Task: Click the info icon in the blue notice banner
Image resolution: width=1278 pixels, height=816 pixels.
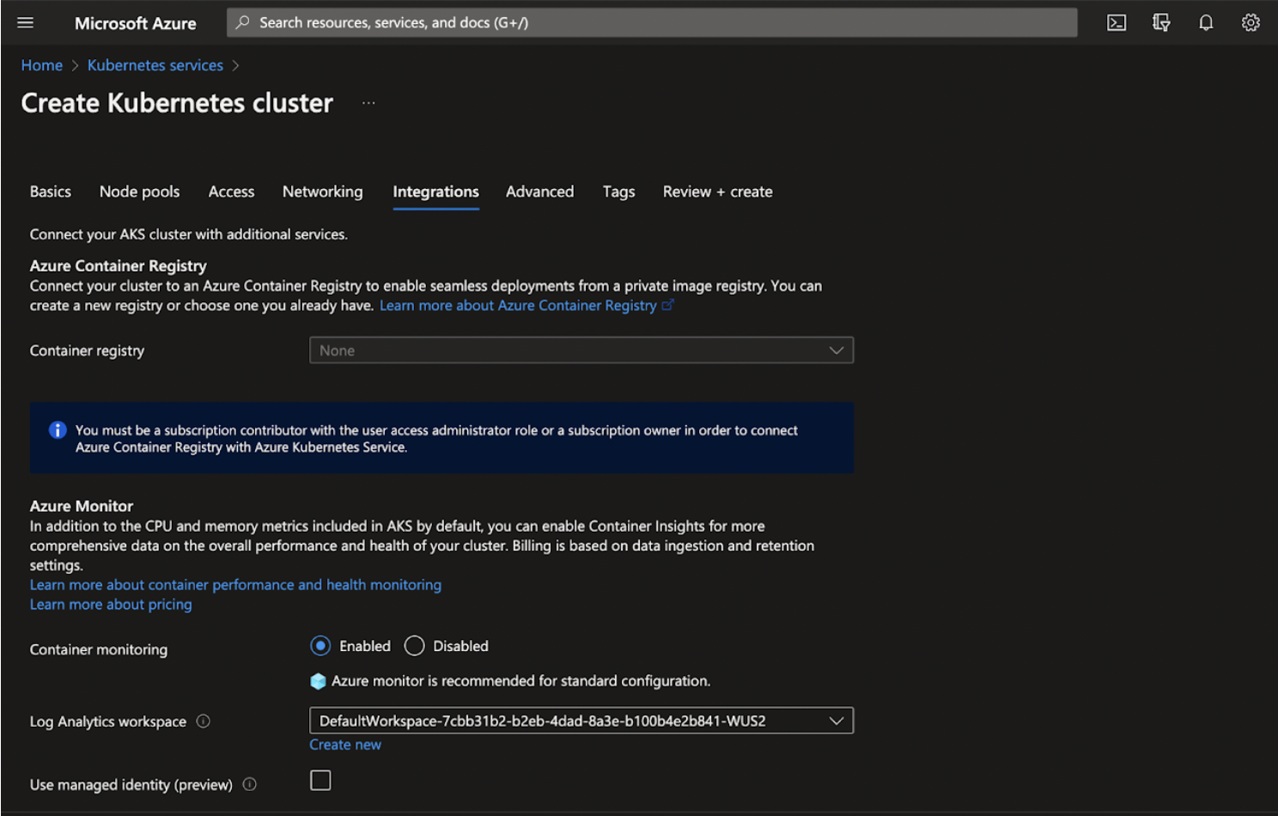Action: click(x=58, y=430)
